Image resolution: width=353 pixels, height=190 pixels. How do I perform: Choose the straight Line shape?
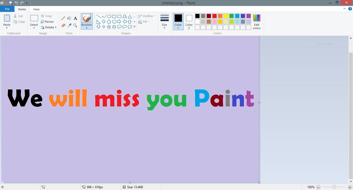(98, 16)
